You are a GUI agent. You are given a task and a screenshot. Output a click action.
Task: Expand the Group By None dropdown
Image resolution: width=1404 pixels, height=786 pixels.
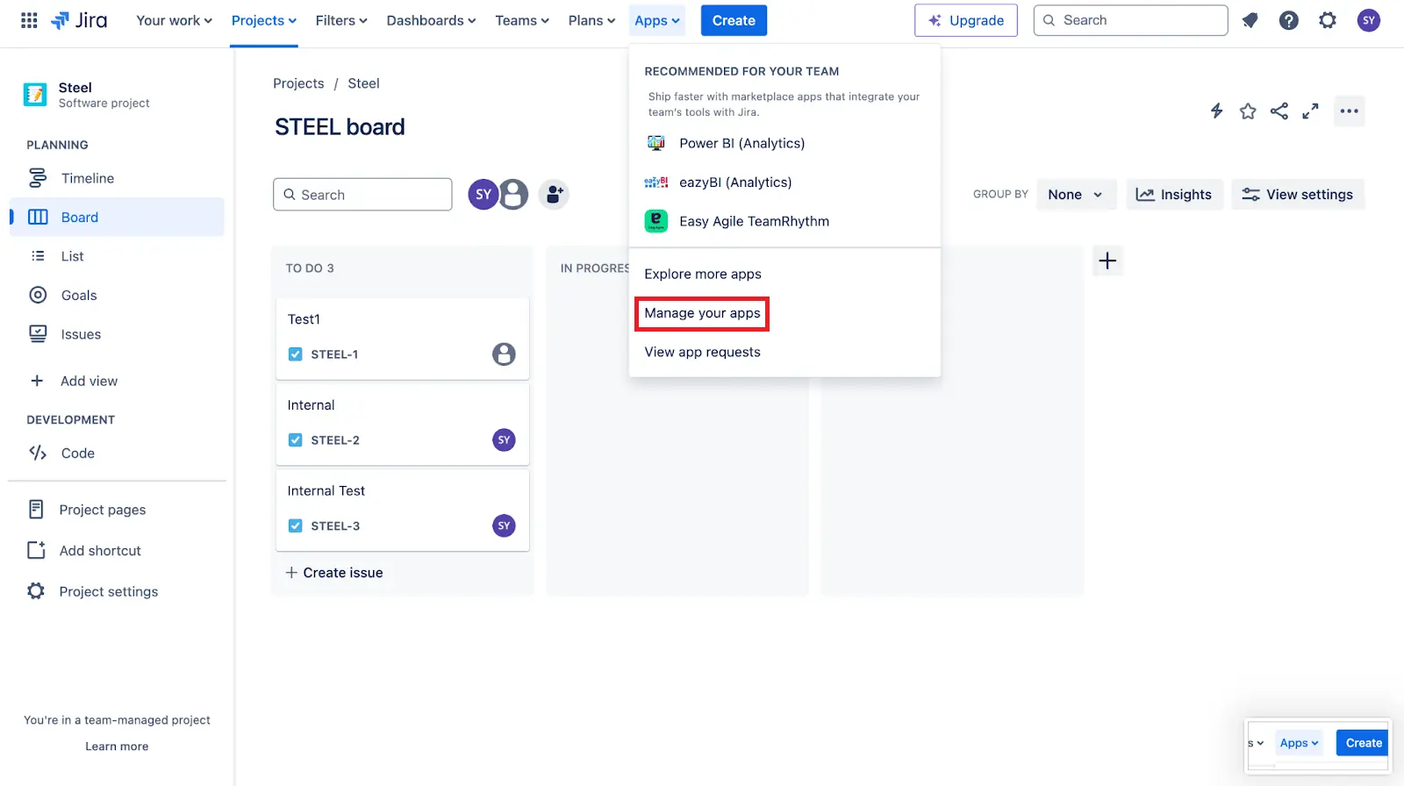tap(1075, 195)
